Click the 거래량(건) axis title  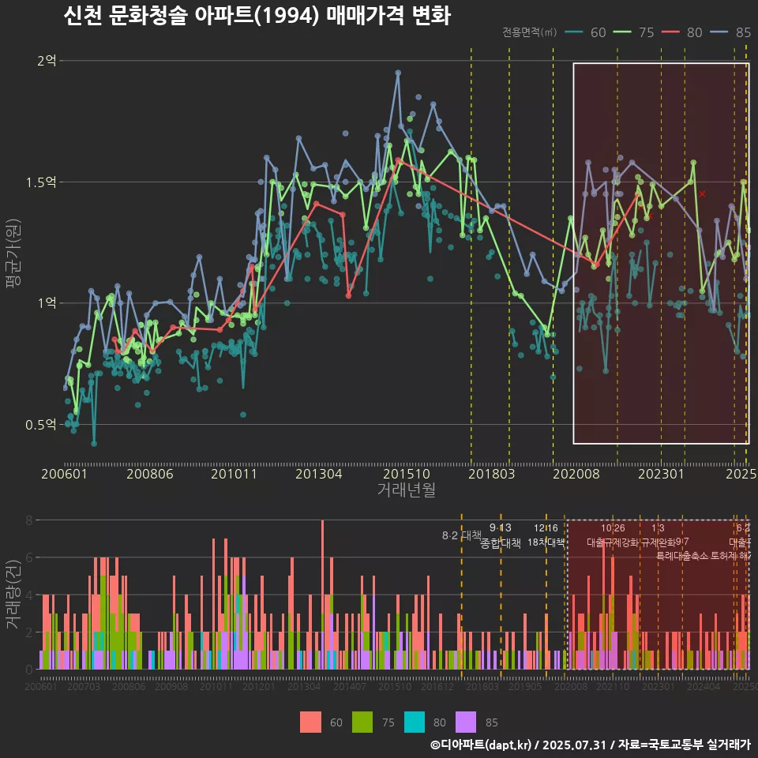[13, 595]
